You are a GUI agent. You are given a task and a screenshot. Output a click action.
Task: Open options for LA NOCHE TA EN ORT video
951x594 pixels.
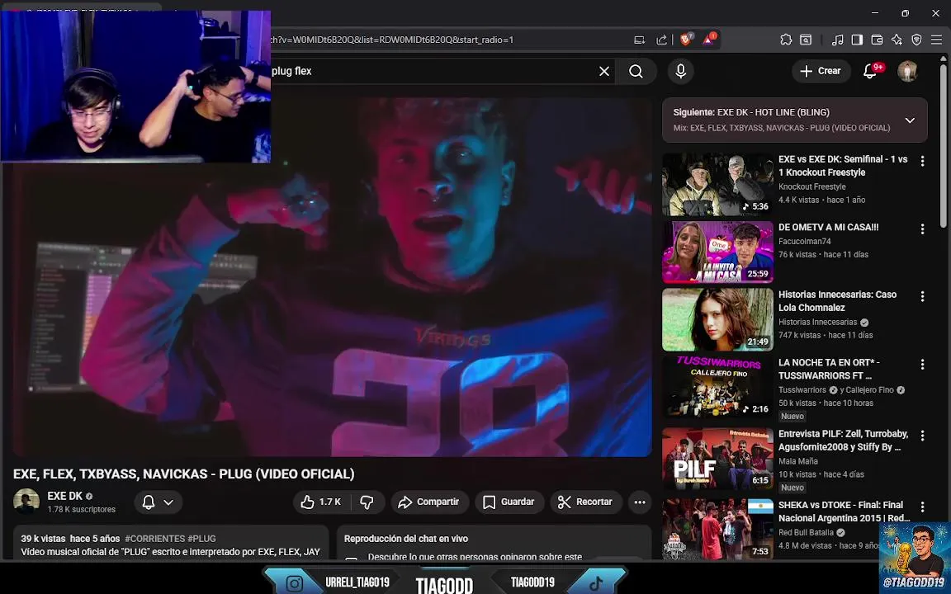click(922, 365)
